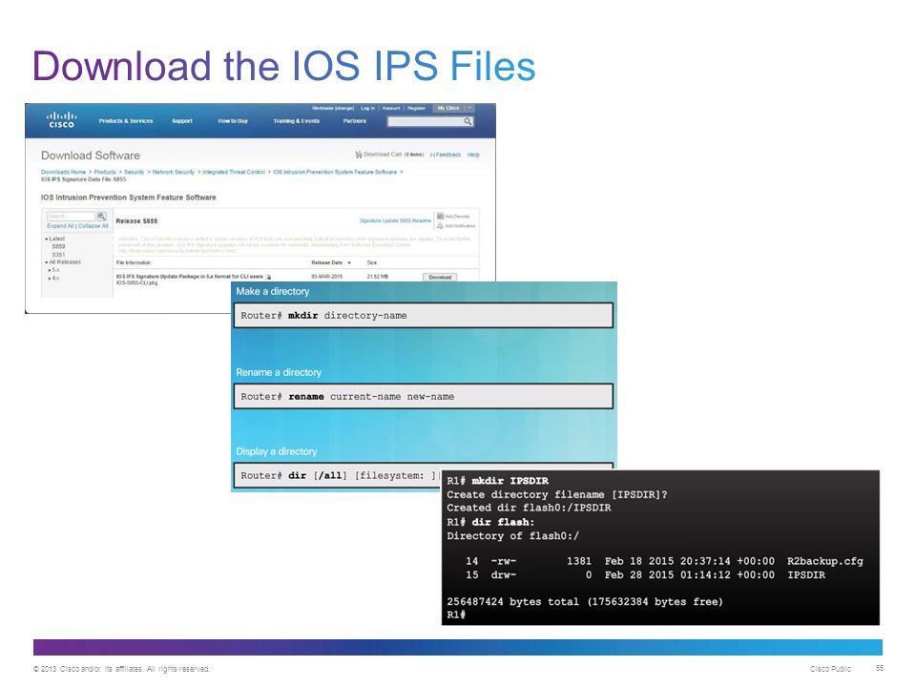Click the dir [/all] command box
The height and width of the screenshot is (687, 916).
tap(338, 475)
